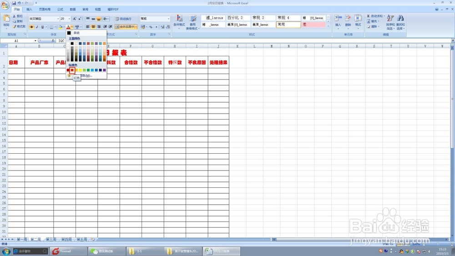Increase indent in alignment group
The image size is (455, 256).
(110, 27)
